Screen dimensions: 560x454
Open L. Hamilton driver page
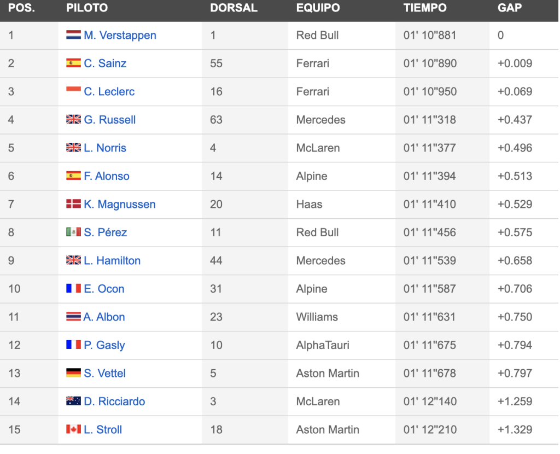[112, 260]
